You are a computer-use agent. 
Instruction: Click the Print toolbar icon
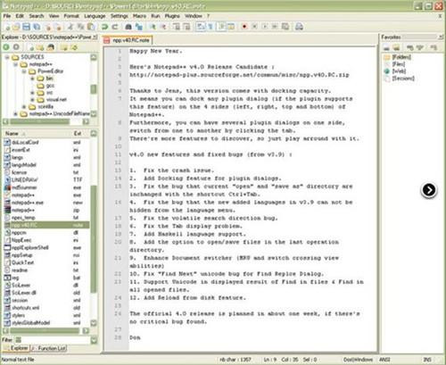(x=299, y=27)
